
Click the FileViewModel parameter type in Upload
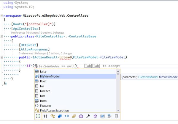(x=85, y=57)
